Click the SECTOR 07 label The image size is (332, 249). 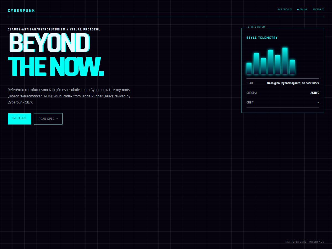[x=318, y=9]
